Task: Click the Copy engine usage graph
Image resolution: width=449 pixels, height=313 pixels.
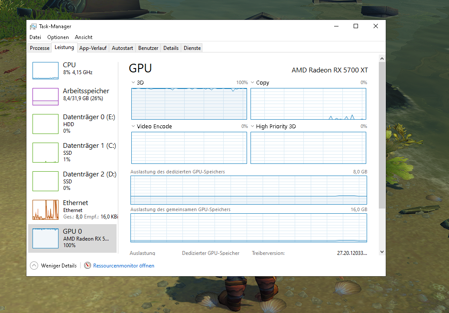Action: (309, 104)
